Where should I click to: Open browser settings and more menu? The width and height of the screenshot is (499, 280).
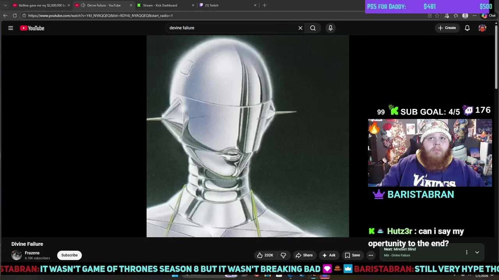474,16
